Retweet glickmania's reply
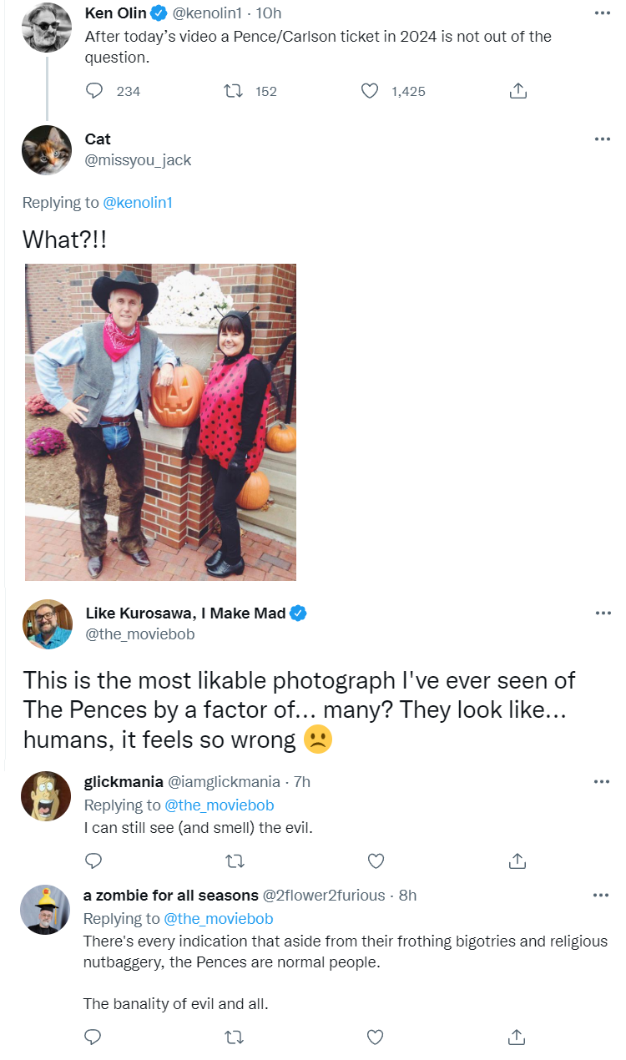The height and width of the screenshot is (1060, 626). [x=235, y=860]
